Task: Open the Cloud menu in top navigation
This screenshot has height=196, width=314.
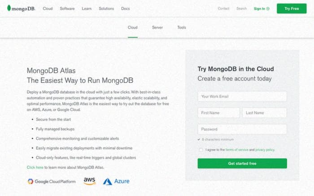Action: [48, 9]
